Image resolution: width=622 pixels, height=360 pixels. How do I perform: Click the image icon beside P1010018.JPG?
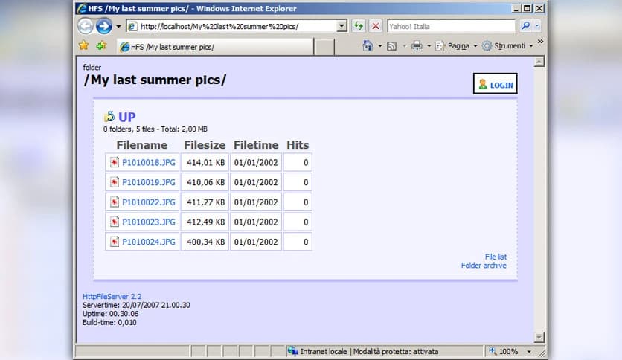pos(115,162)
